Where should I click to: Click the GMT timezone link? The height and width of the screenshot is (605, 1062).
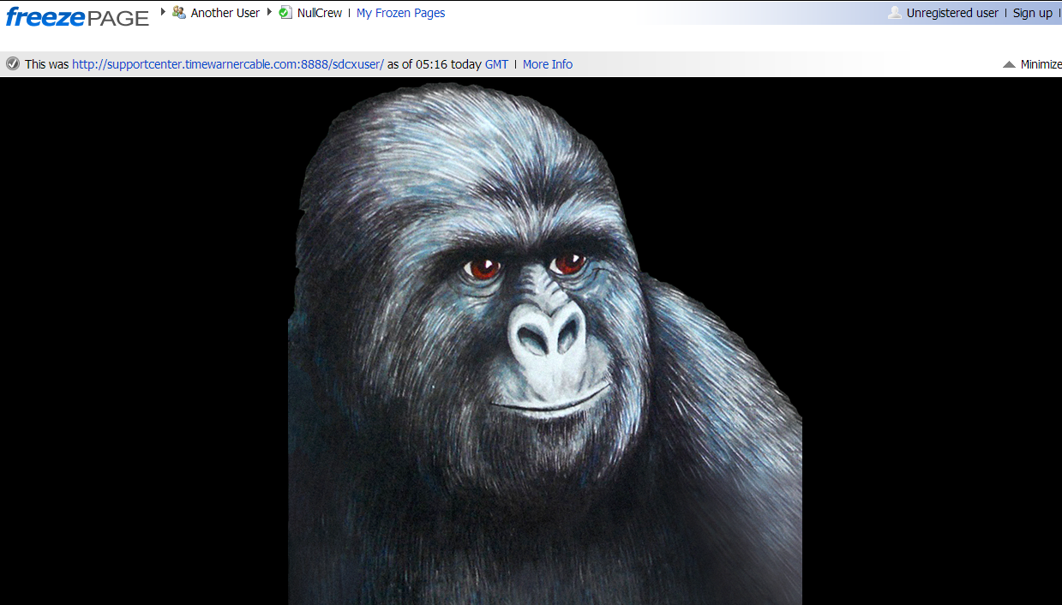click(496, 64)
